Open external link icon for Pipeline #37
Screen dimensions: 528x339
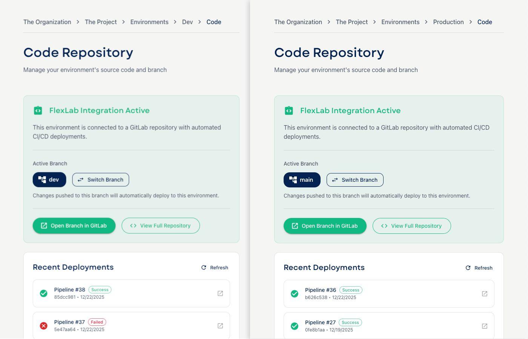[x=220, y=326]
